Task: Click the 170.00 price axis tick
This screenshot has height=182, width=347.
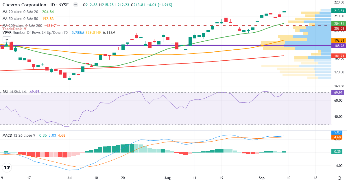Action: [339, 72]
